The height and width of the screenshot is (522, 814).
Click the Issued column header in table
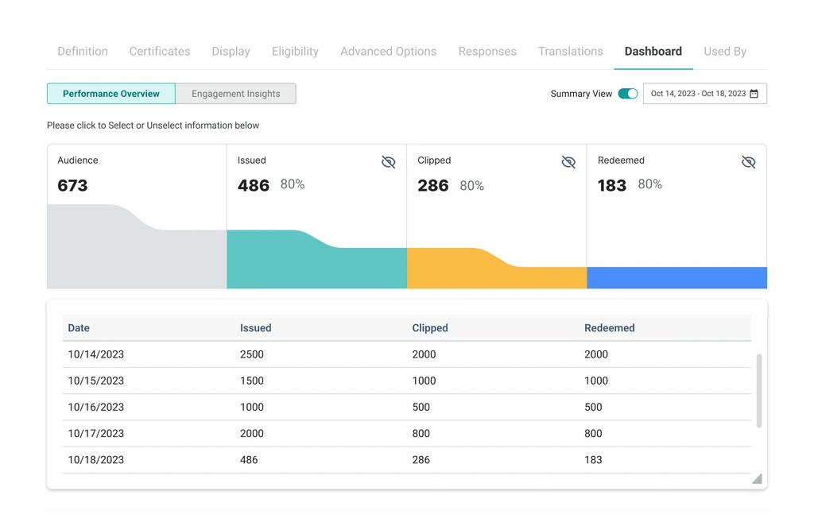pos(255,328)
